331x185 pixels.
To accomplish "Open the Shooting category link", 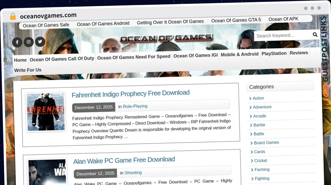I will pyautogui.click(x=133, y=173).
